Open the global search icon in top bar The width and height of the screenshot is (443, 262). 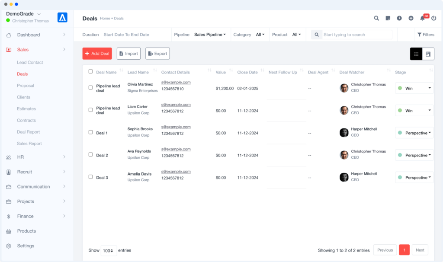coord(376,18)
